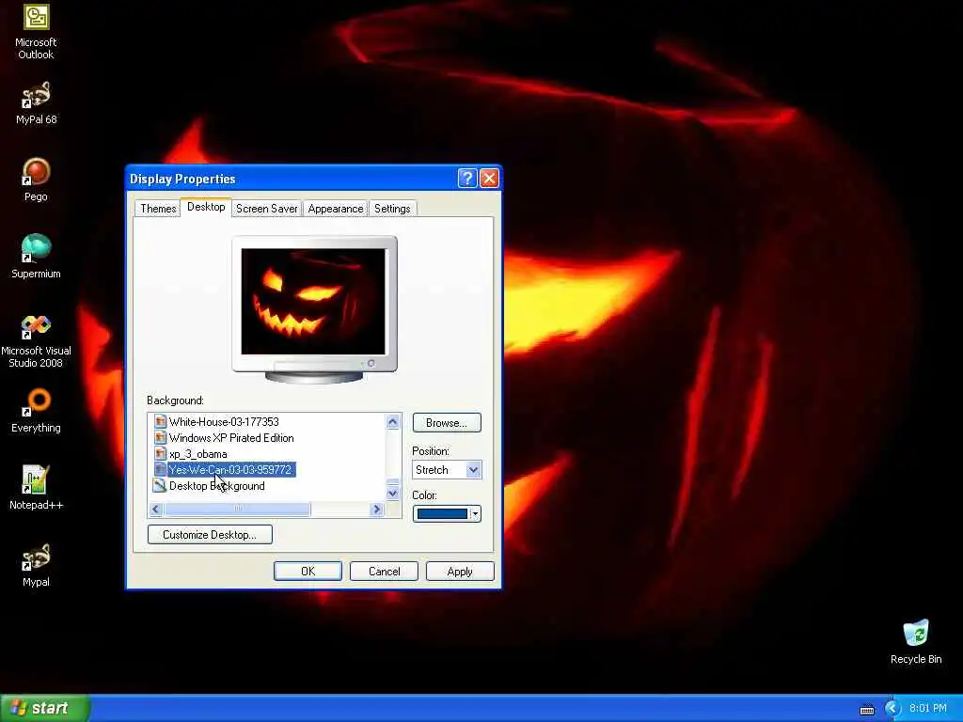
Task: Click the keyboard icon in system tray
Action: [866, 709]
